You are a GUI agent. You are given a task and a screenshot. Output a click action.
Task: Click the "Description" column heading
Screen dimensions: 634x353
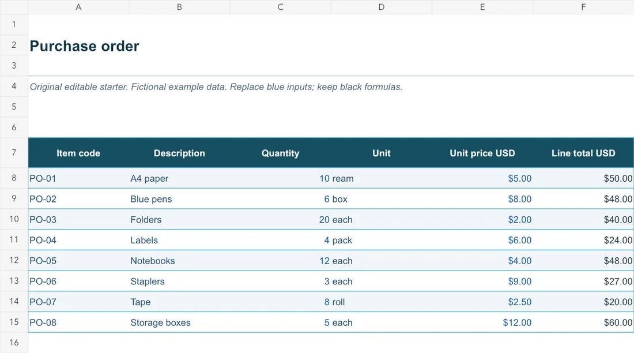coord(179,153)
